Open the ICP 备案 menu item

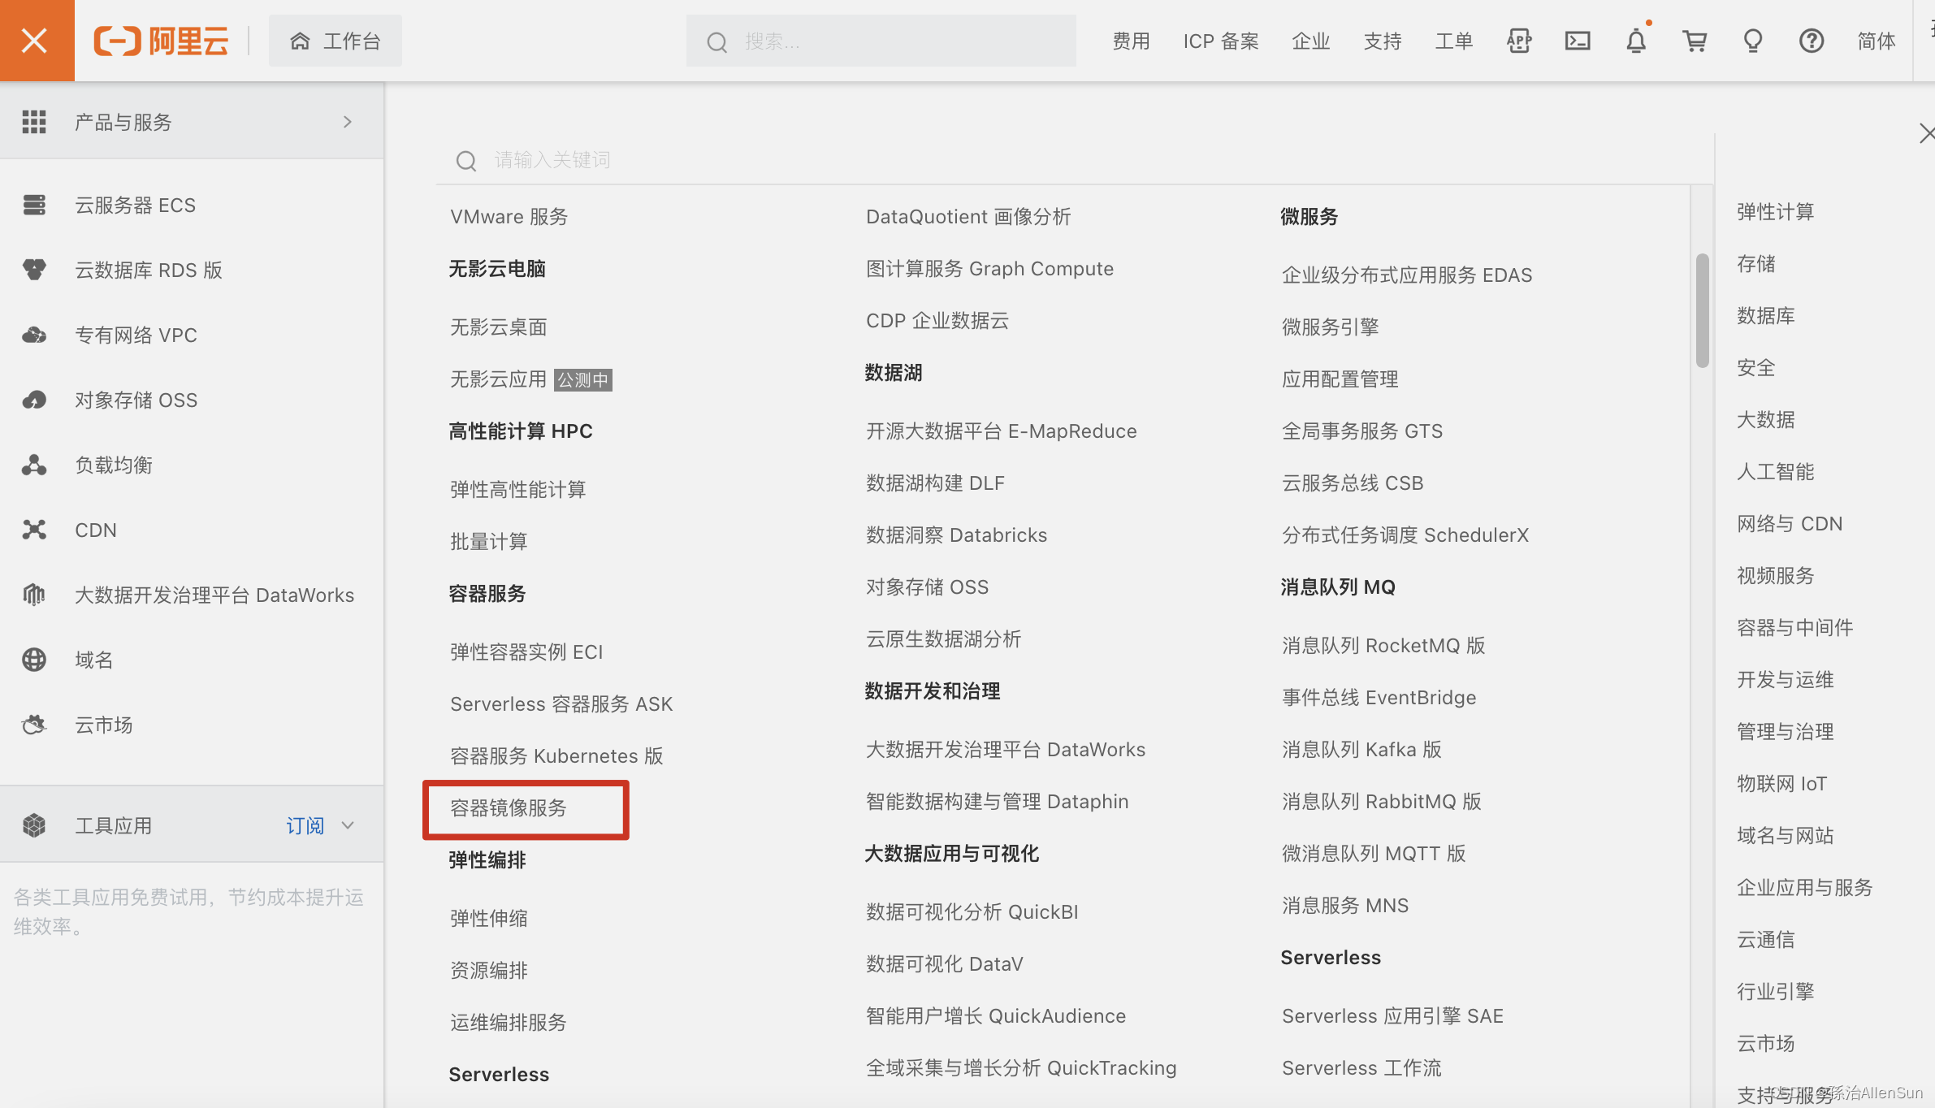pos(1220,41)
